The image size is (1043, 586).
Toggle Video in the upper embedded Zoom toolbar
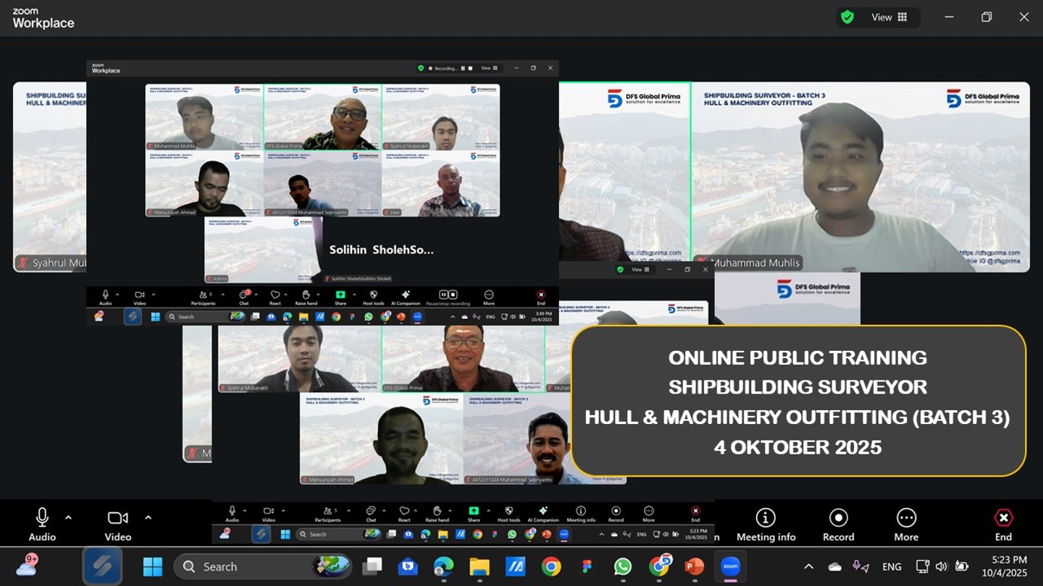140,297
